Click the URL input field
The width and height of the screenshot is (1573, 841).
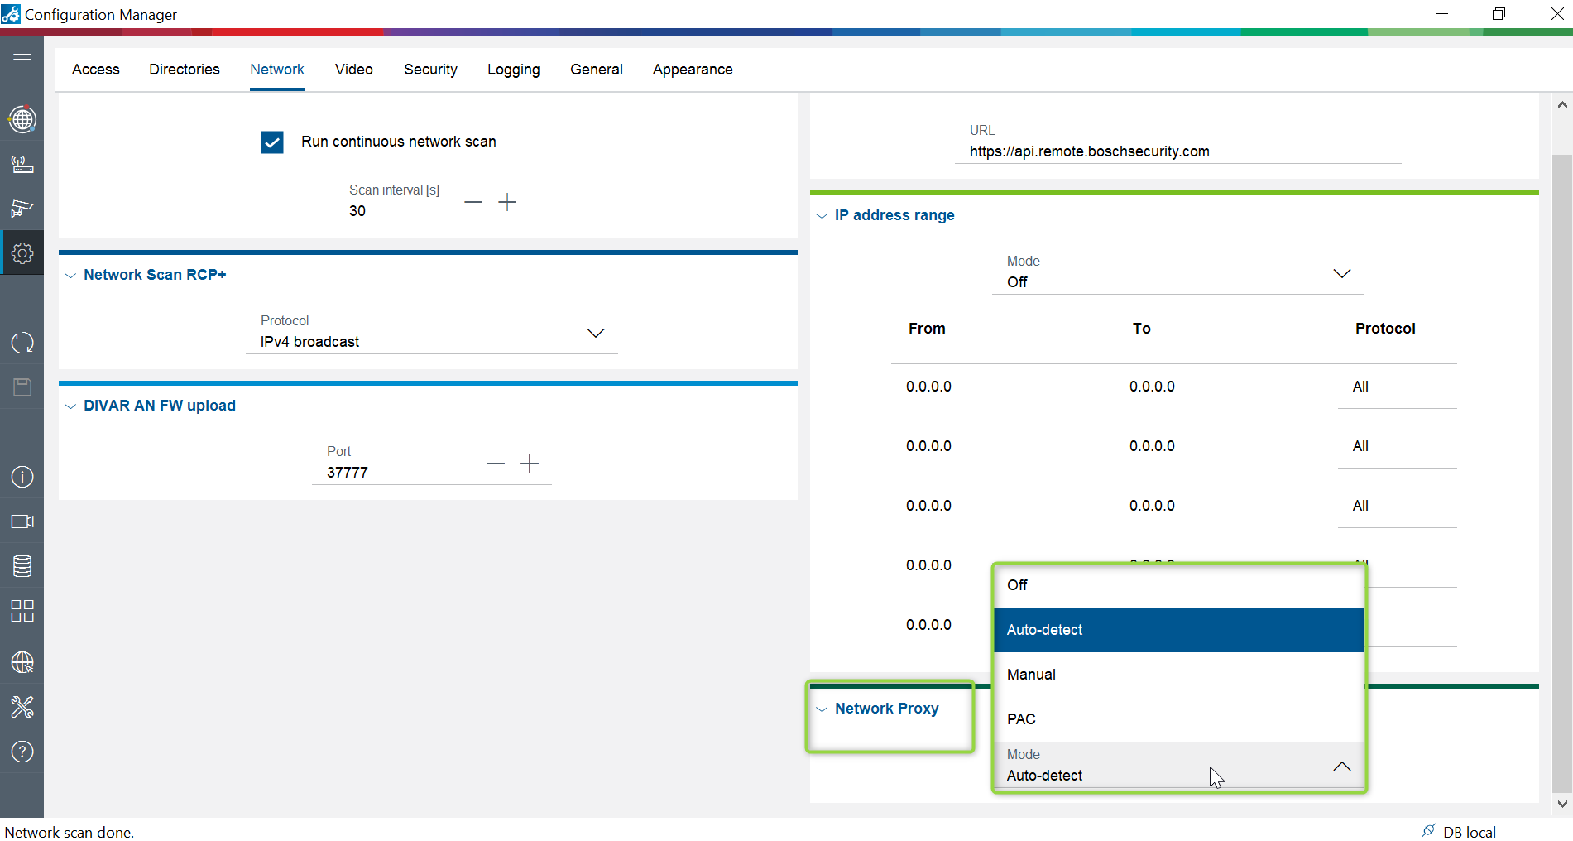click(1178, 151)
